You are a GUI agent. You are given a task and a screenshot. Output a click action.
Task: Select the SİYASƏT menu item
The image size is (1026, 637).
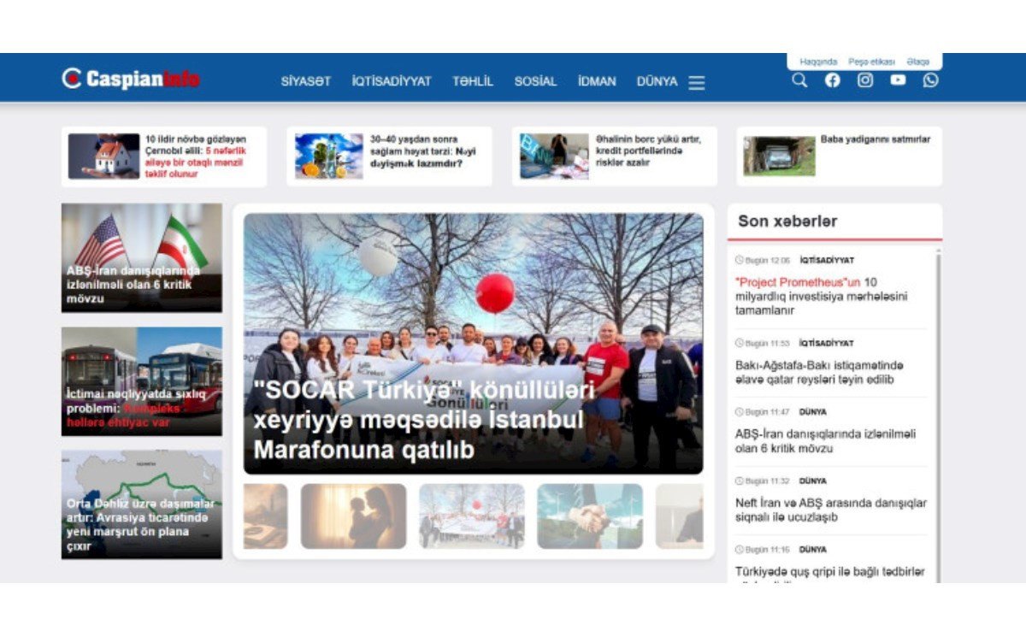pyautogui.click(x=305, y=81)
